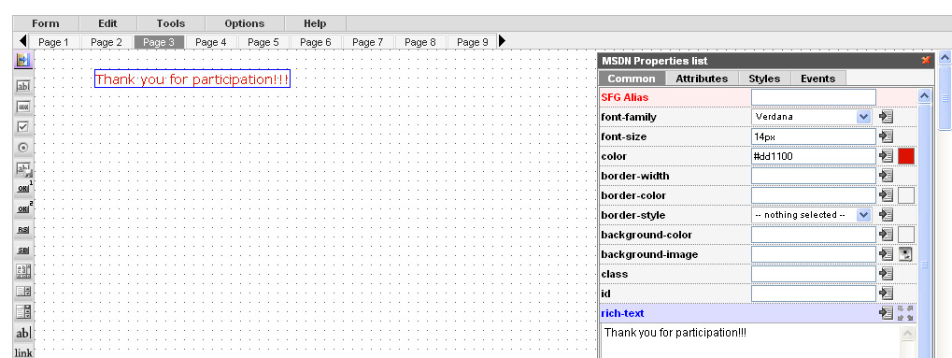Click the apply icon in background-color row
The width and height of the screenshot is (952, 358).
[886, 235]
